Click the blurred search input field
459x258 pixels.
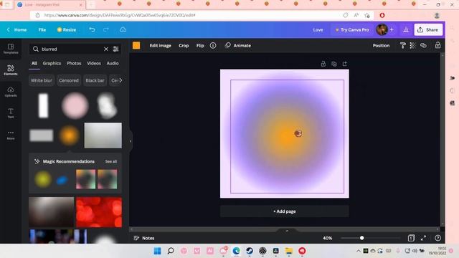coord(72,49)
